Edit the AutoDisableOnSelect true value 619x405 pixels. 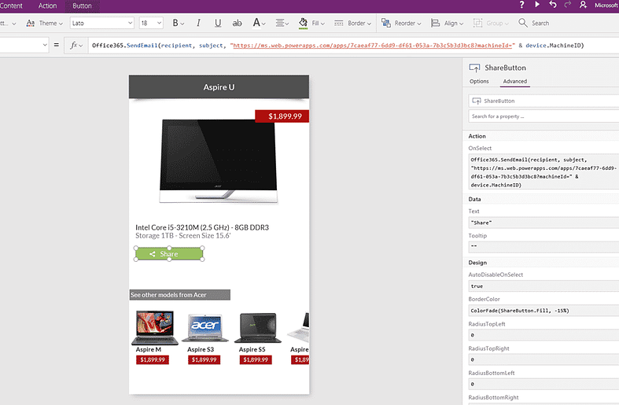543,286
